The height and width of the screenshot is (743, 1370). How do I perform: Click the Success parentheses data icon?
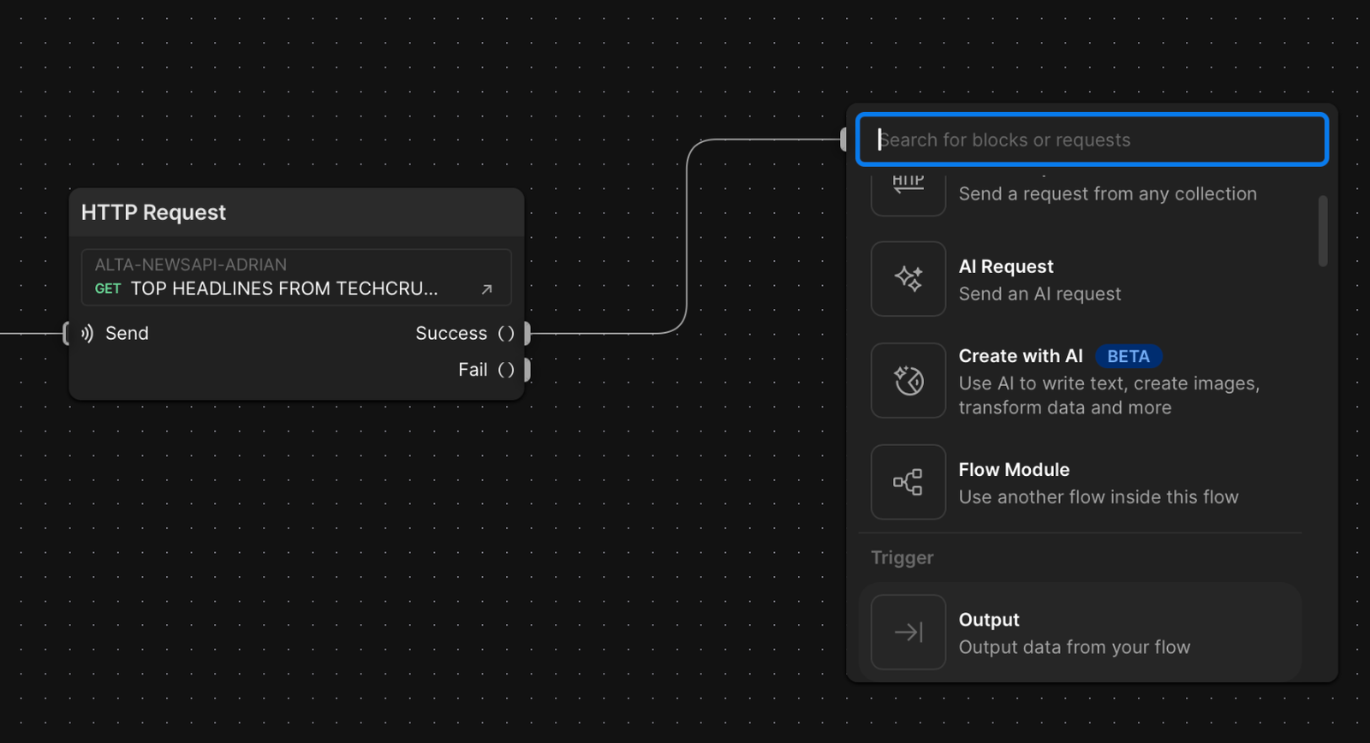tap(506, 333)
